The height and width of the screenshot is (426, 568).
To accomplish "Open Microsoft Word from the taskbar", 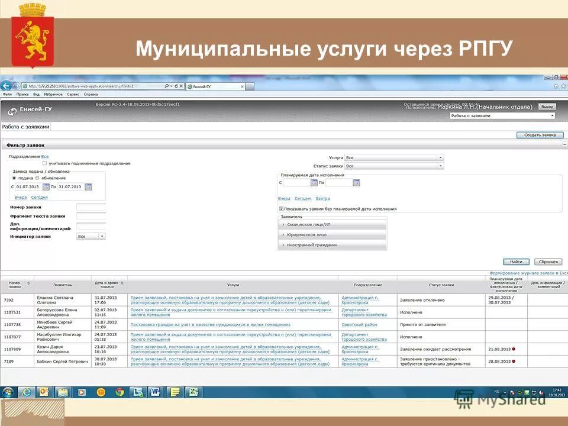I will [x=156, y=392].
